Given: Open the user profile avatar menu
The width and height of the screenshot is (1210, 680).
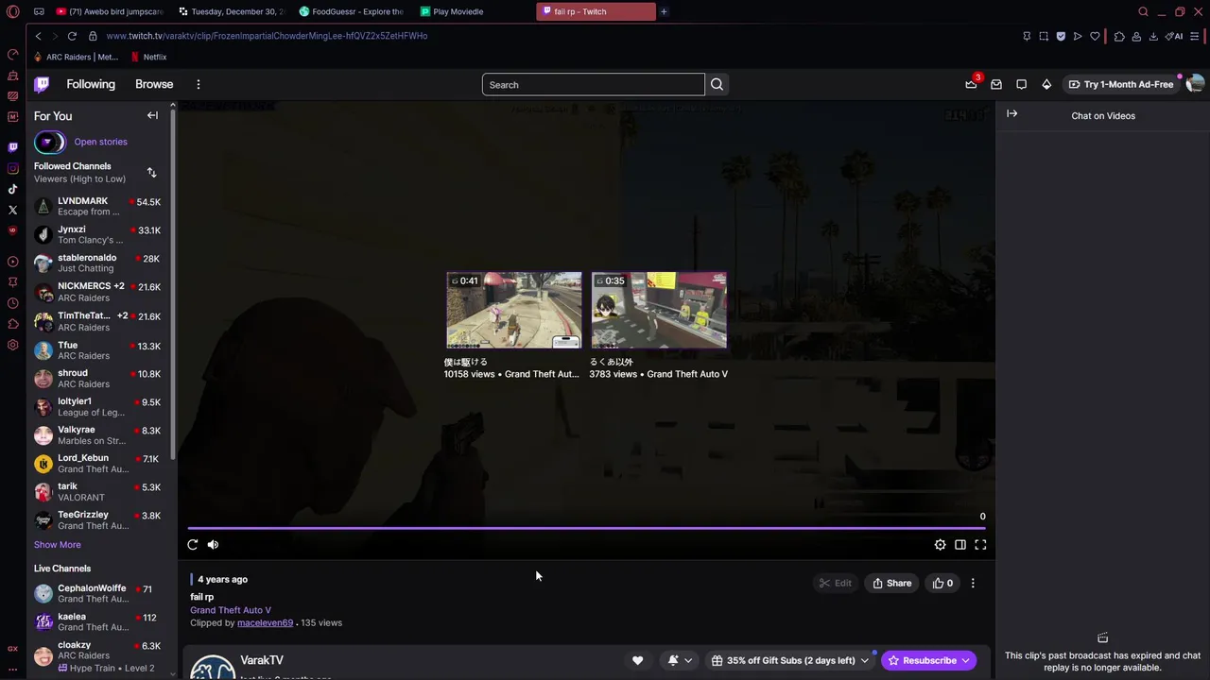Looking at the screenshot, I should click(1195, 84).
